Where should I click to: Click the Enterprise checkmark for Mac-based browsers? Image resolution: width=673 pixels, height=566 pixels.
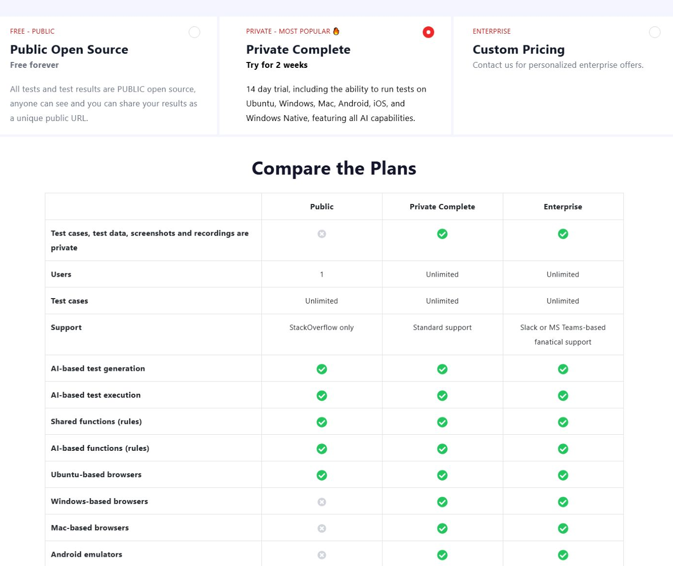[x=563, y=528]
